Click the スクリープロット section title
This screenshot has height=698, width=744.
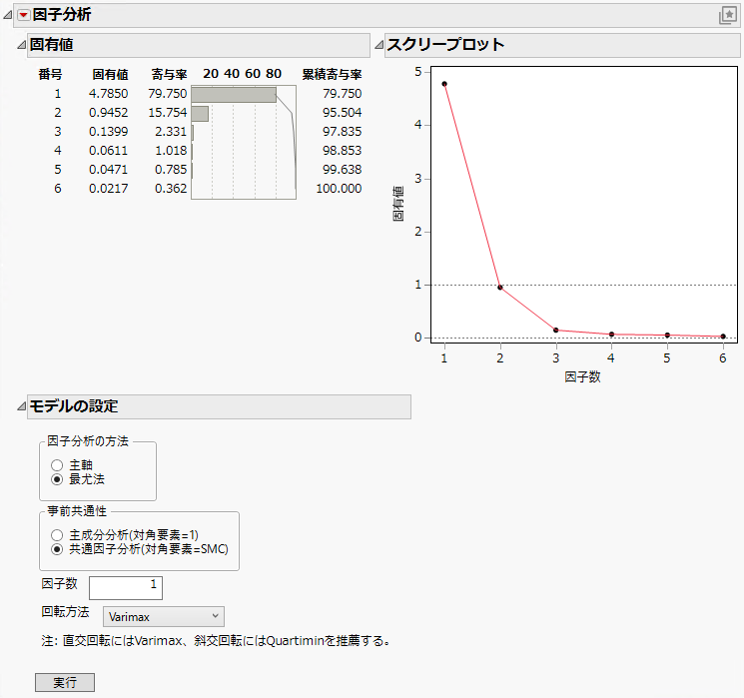(445, 45)
